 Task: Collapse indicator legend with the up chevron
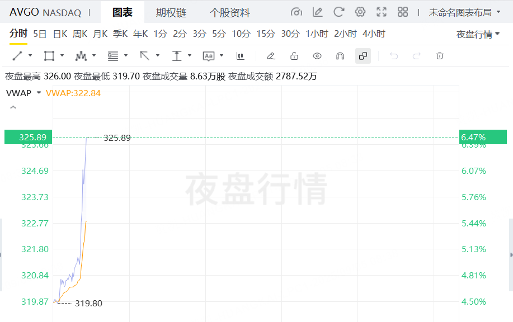(13, 108)
